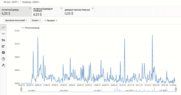Screen dimensions: 181x95
Task: Click the 0,12 $ y-axis label
Action: (17, 44)
